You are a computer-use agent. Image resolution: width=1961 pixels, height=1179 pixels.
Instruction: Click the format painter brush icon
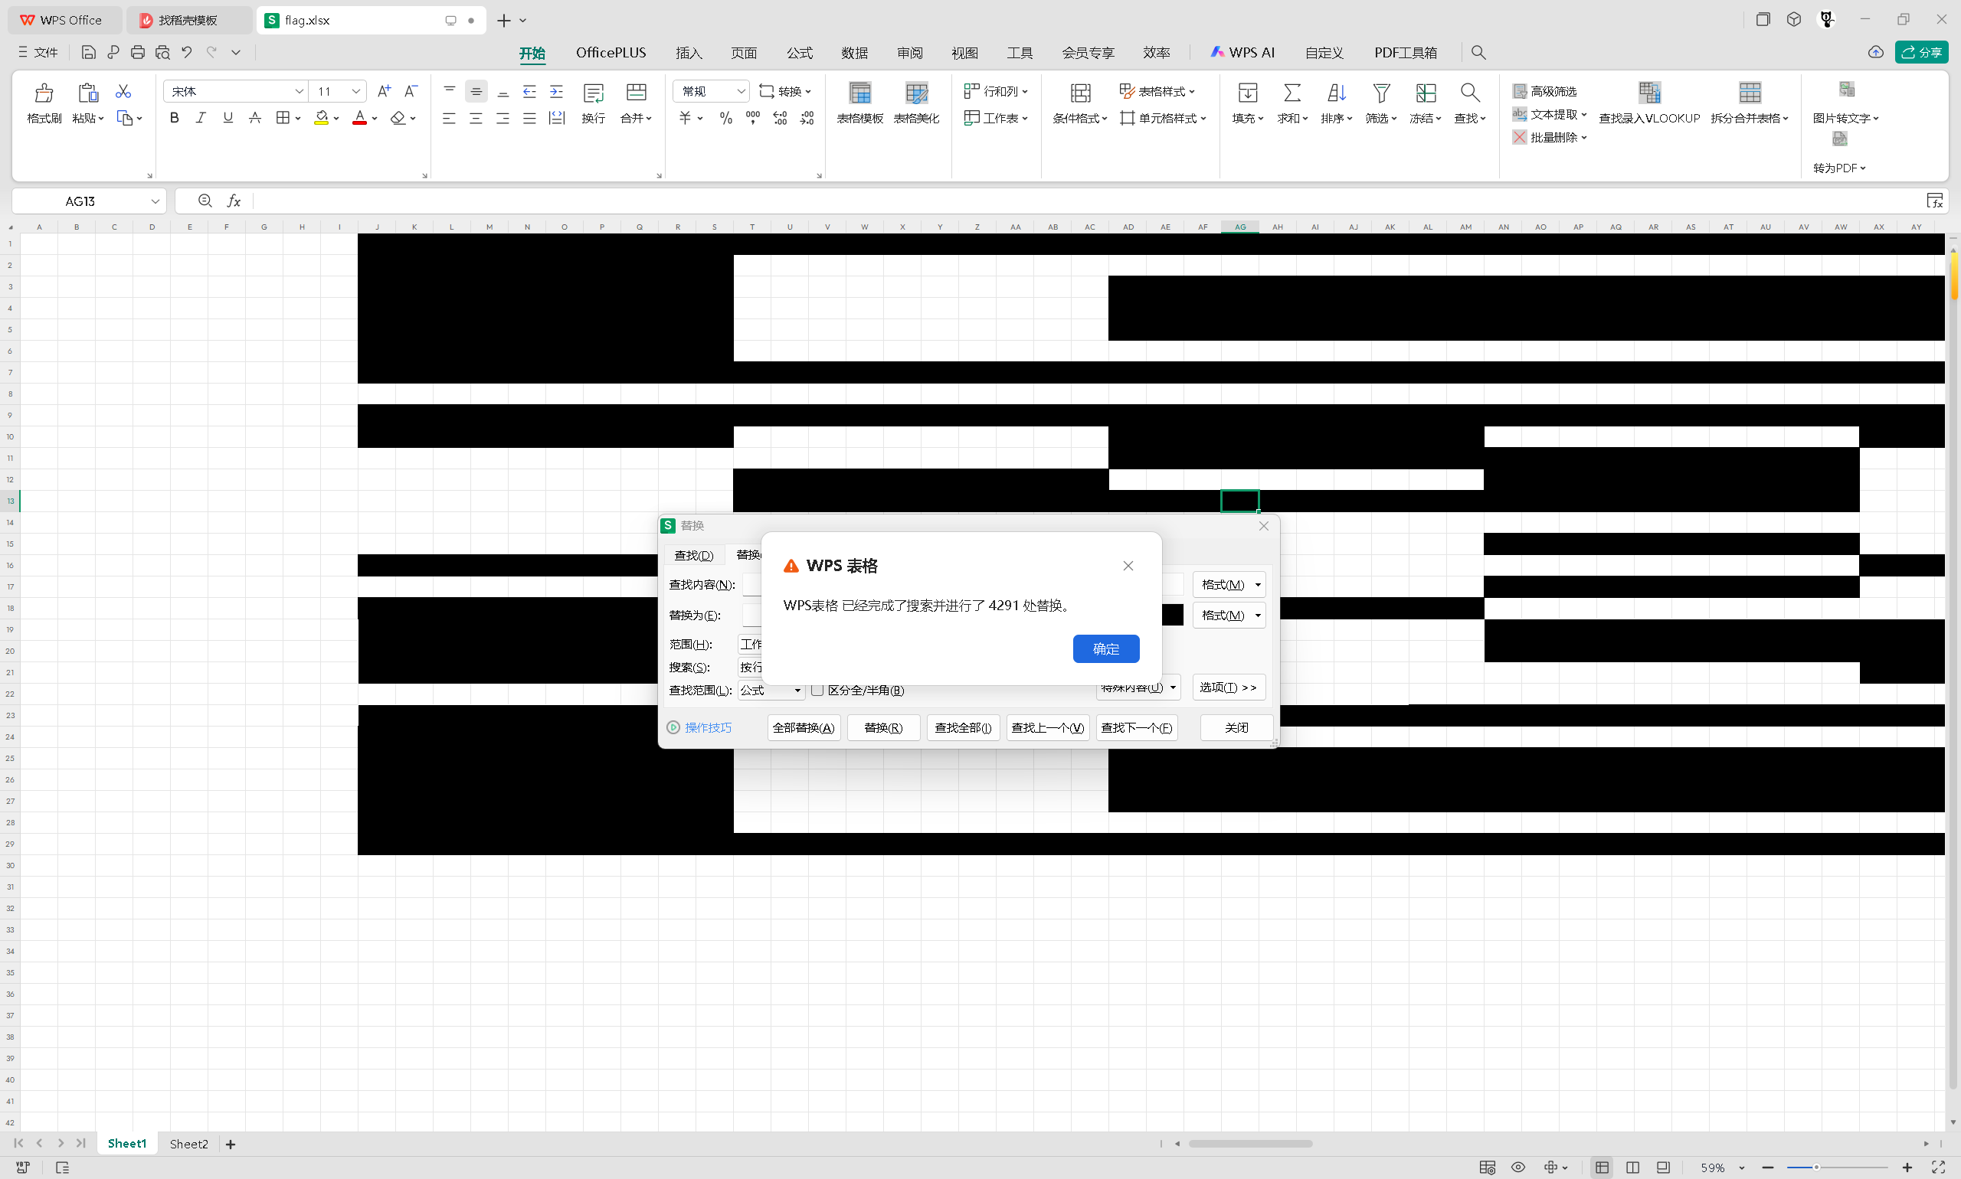pos(44,93)
